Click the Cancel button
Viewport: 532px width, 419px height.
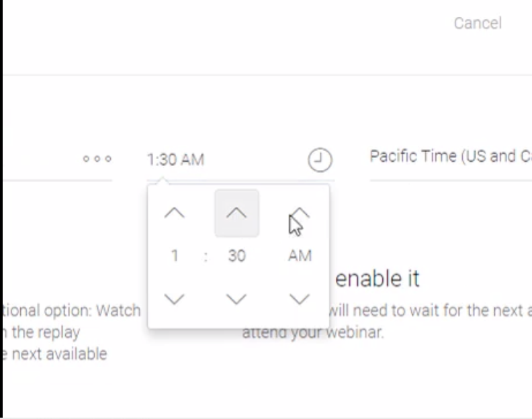[x=477, y=23]
